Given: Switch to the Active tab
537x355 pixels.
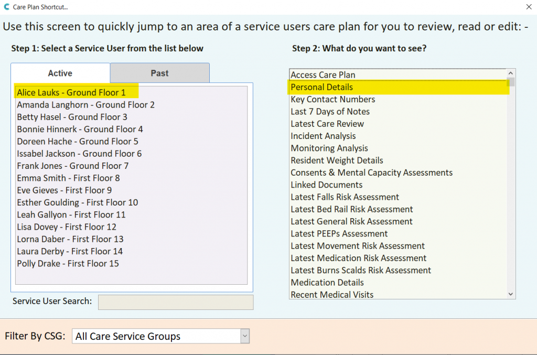Looking at the screenshot, I should [x=60, y=73].
